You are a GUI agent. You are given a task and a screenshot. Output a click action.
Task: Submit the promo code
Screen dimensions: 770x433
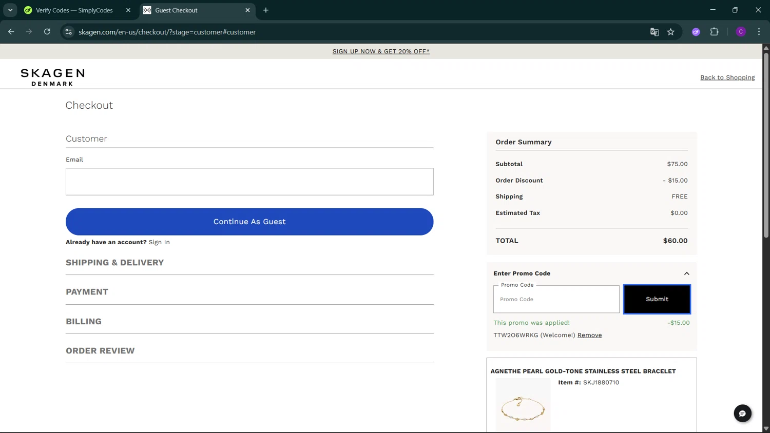point(657,299)
